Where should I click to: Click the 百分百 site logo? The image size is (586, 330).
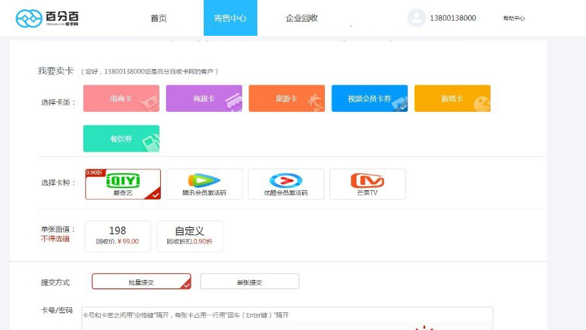pos(47,18)
